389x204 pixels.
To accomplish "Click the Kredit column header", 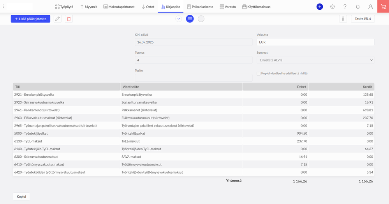I will 341,87.
